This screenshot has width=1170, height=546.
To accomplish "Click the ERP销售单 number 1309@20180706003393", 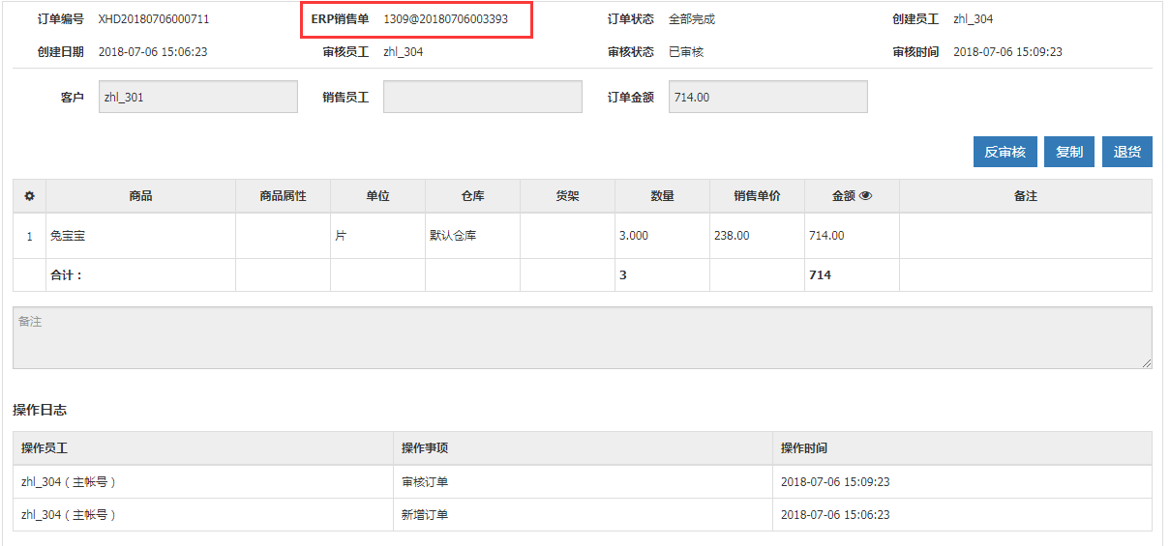I will tap(445, 19).
